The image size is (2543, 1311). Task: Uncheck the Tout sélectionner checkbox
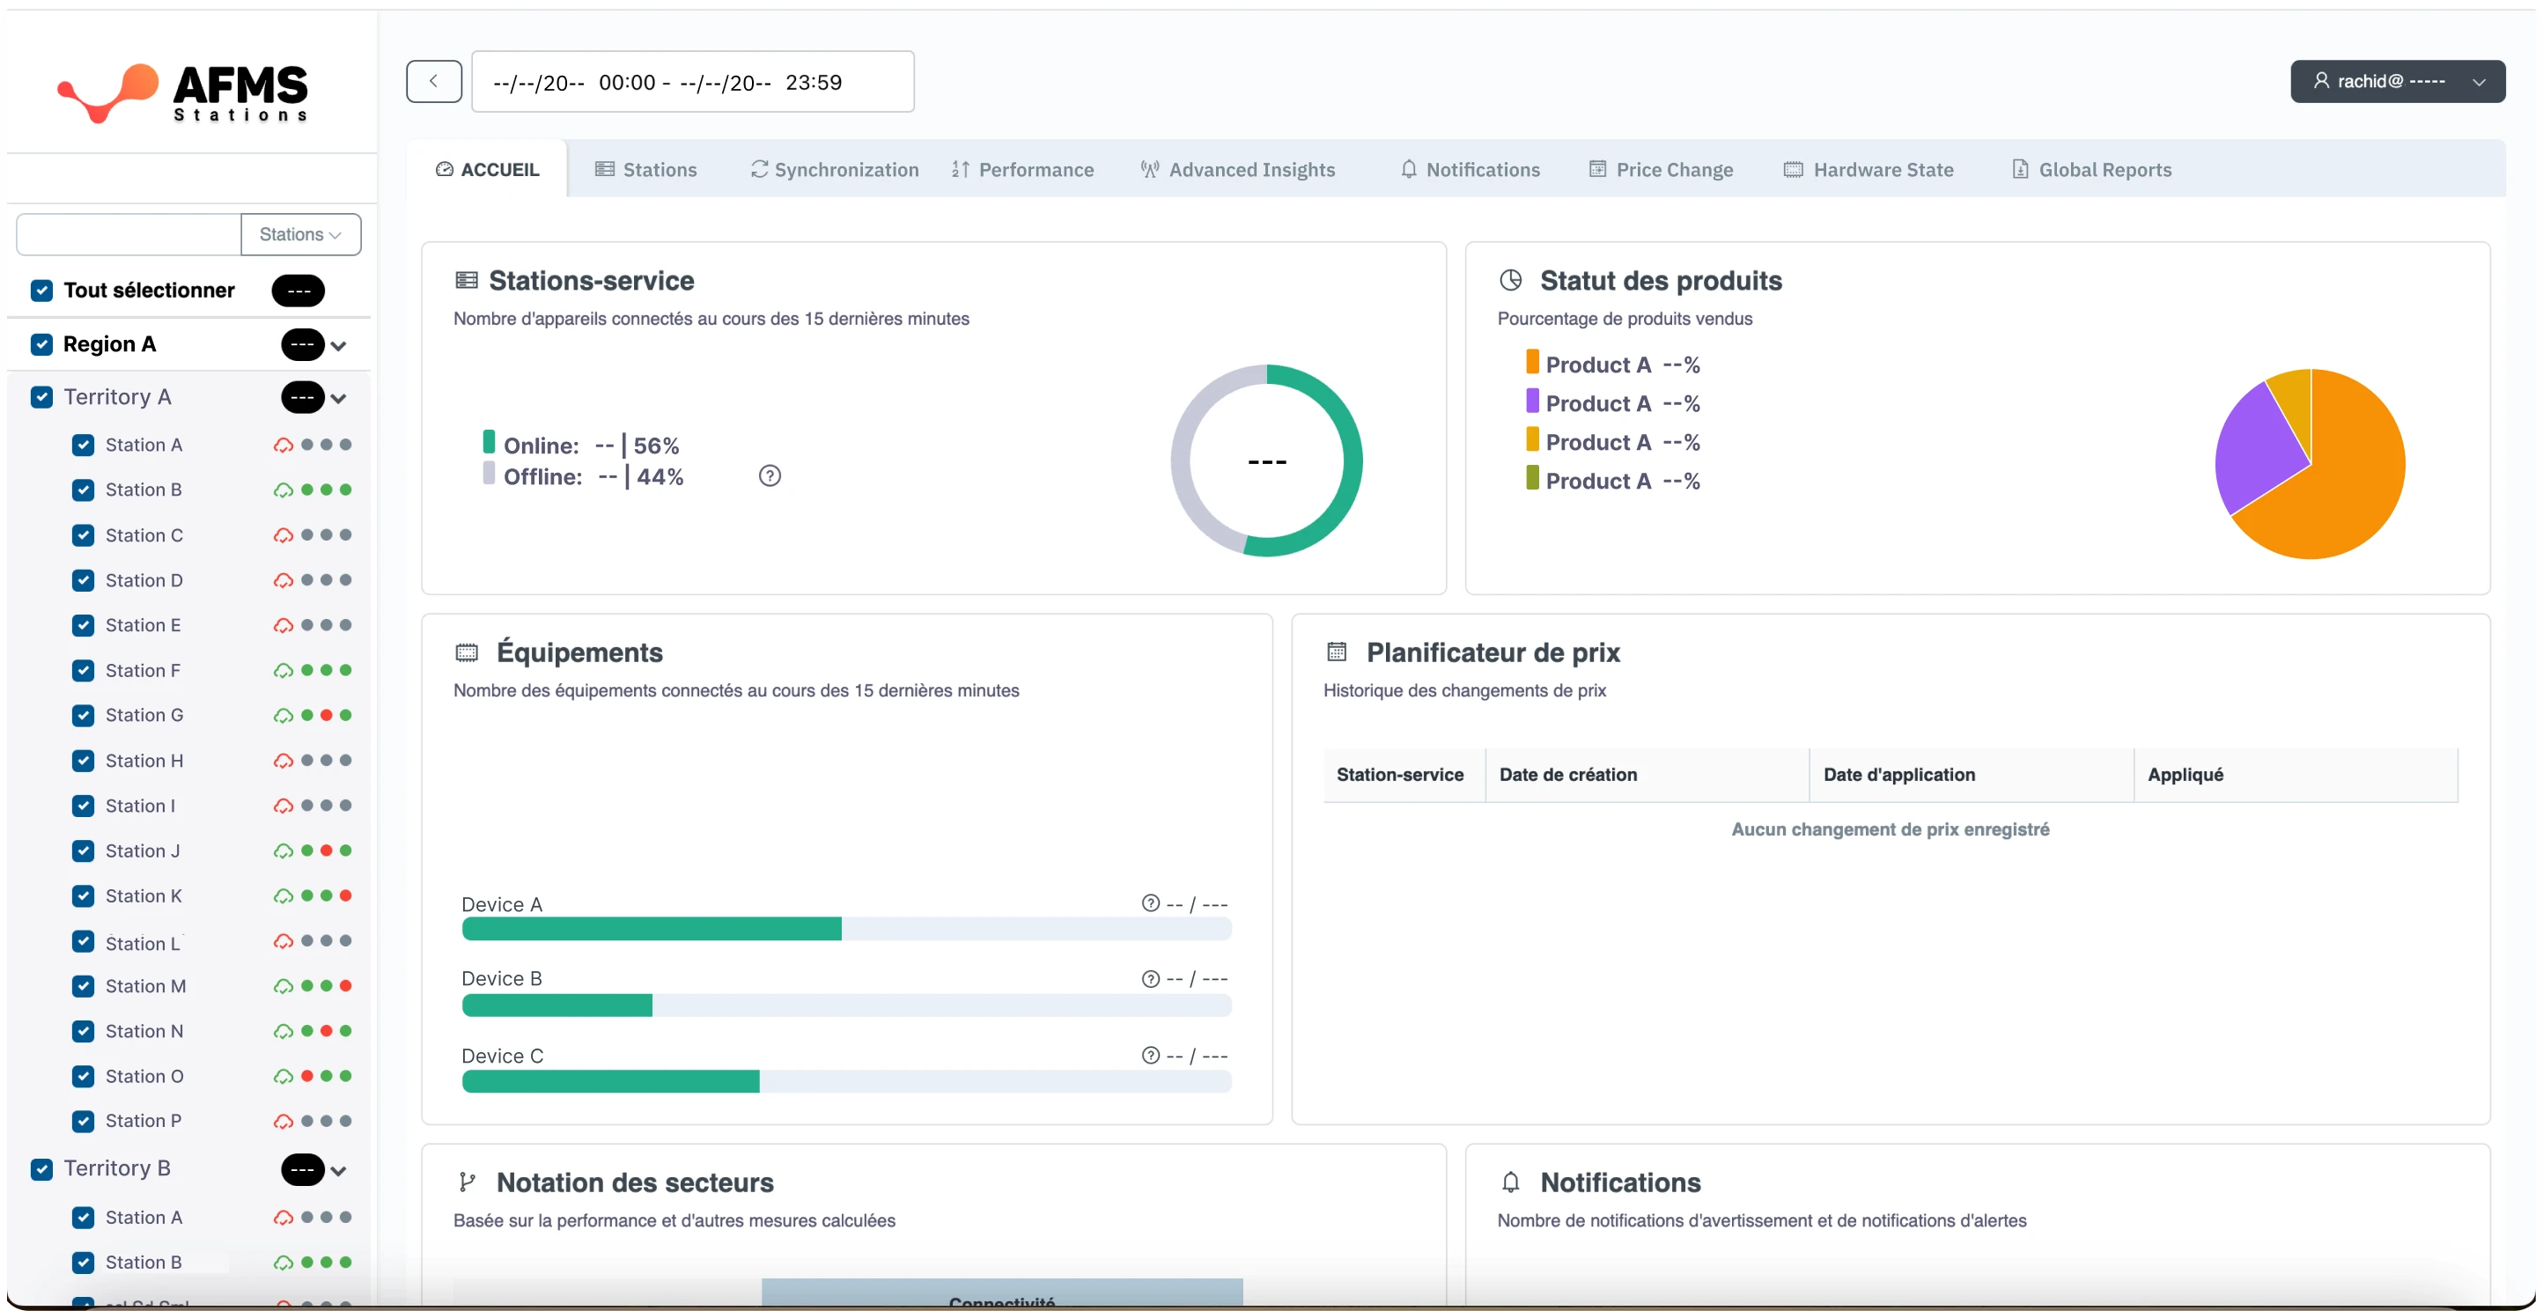point(41,291)
